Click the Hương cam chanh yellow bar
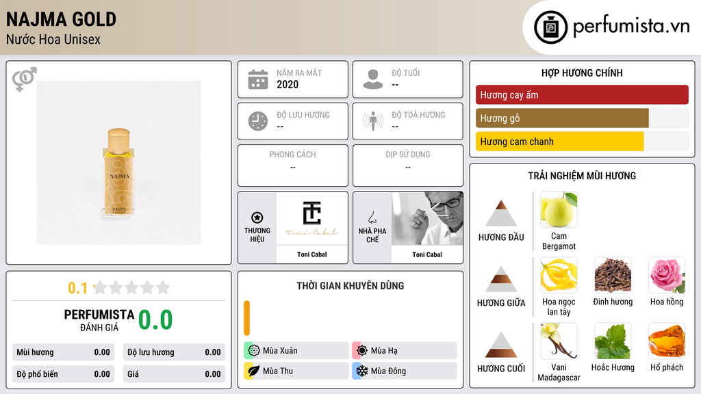The height and width of the screenshot is (394, 701). 560,141
